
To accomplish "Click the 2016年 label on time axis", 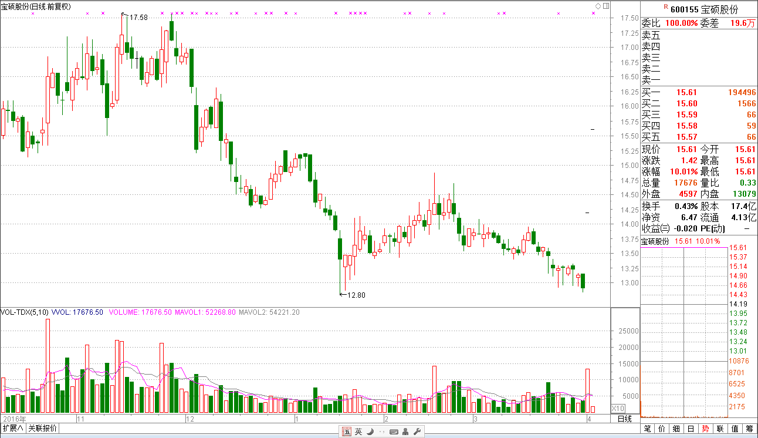I will [15, 419].
